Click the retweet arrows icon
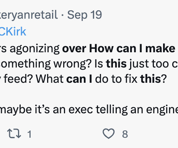The height and width of the screenshot is (148, 178). (x=14, y=134)
